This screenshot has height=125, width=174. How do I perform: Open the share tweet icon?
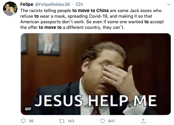coord(143,121)
